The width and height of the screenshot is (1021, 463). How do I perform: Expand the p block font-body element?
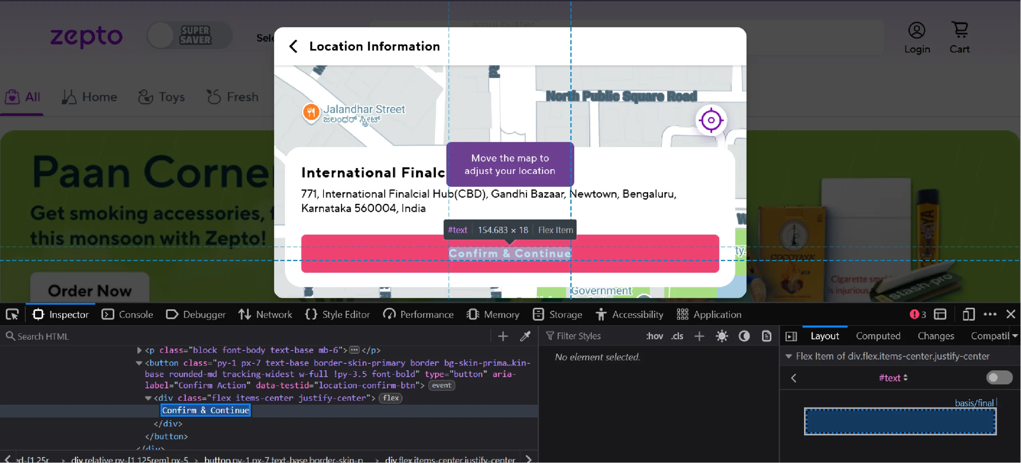[139, 350]
